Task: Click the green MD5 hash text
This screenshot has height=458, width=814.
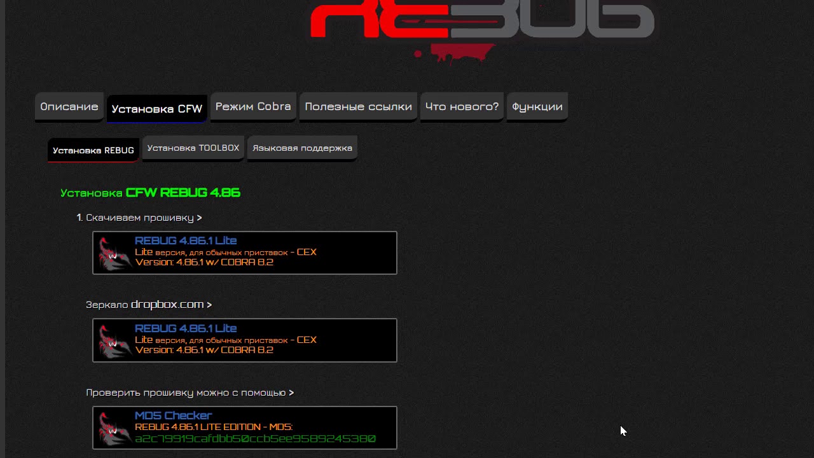Action: pyautogui.click(x=255, y=439)
